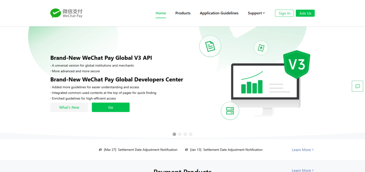Click the V3 shield badge
The image size is (365, 172).
pyautogui.click(x=297, y=64)
